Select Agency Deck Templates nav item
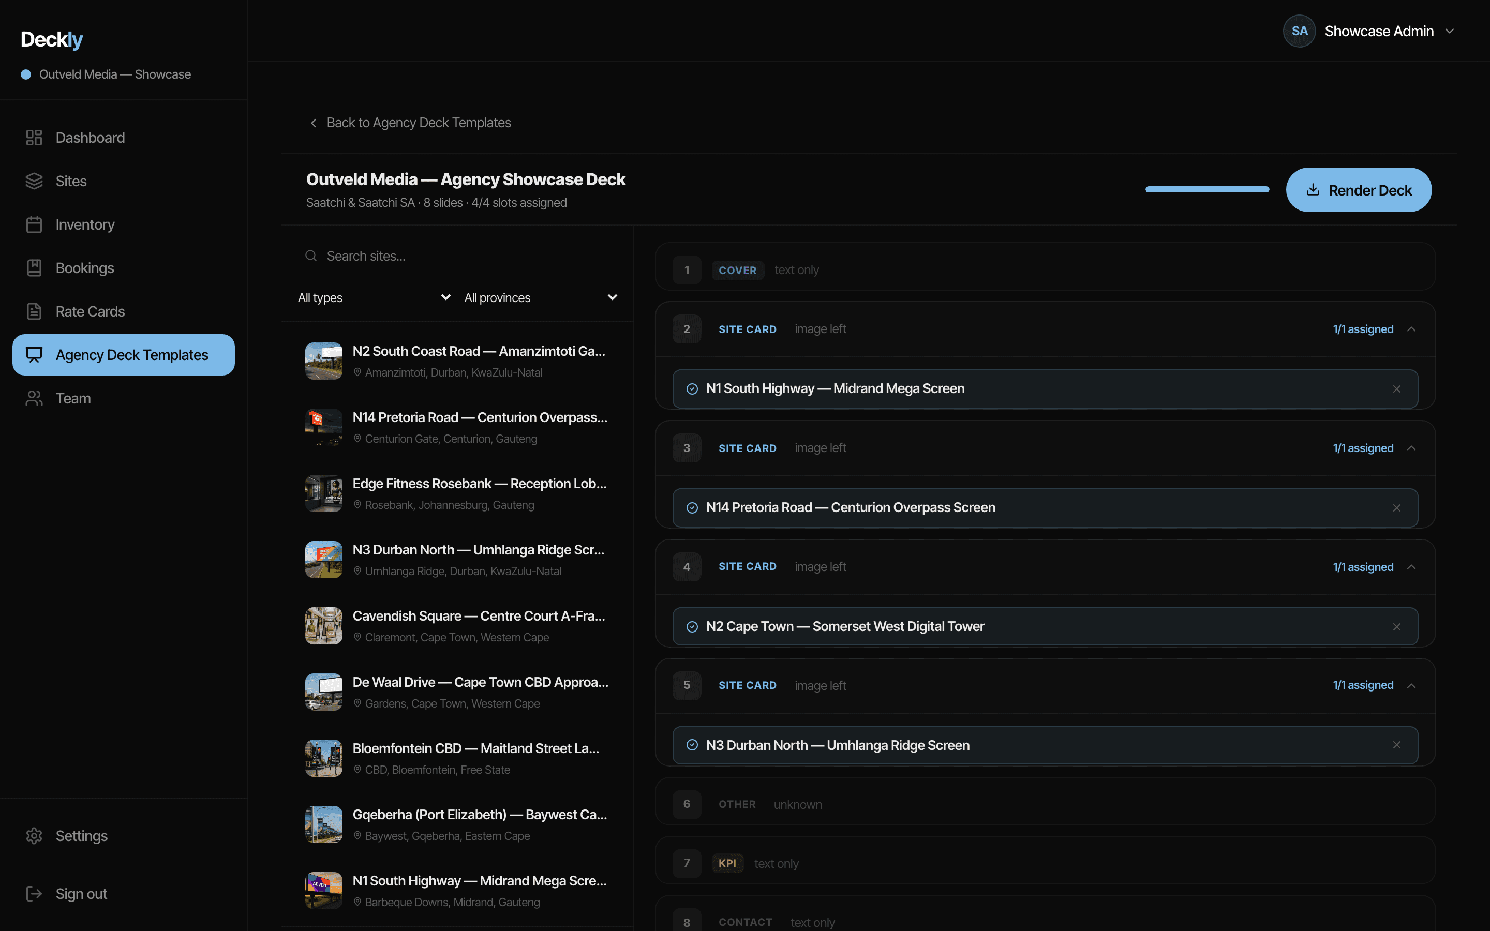 point(123,355)
